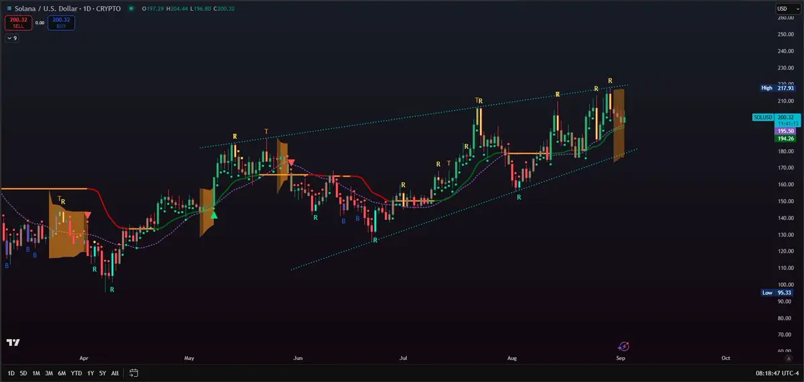
Task: Click the TradingView logo
Action: point(13,342)
